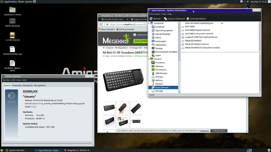Select Input Devices tree entry
The height and width of the screenshot is (152, 271).
point(163,87)
